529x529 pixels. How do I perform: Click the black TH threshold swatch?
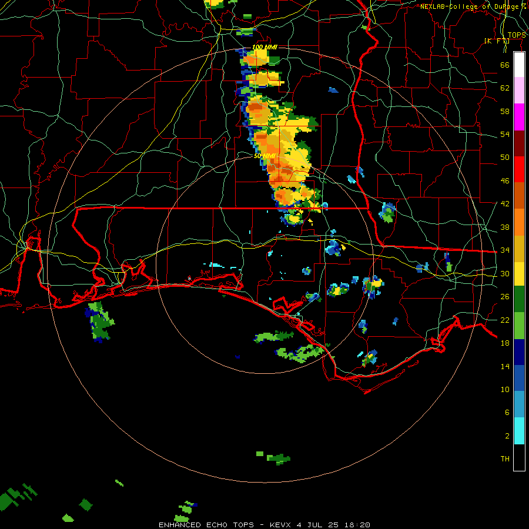(x=519, y=457)
